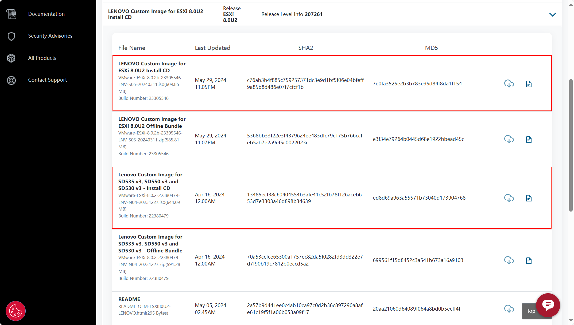Image resolution: width=574 pixels, height=325 pixels.
Task: Click the date May 29, 2024 11.07PM
Action: [x=211, y=139]
